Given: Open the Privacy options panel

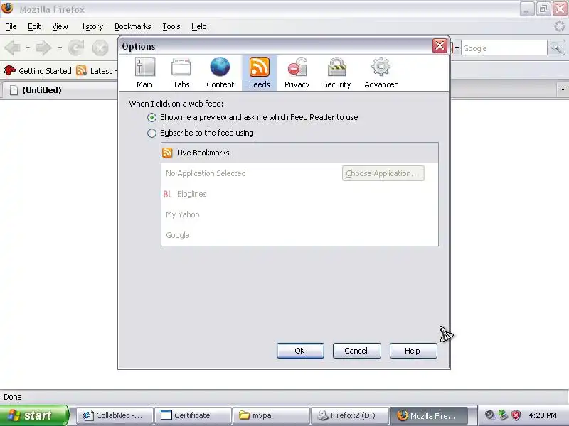Looking at the screenshot, I should (297, 73).
